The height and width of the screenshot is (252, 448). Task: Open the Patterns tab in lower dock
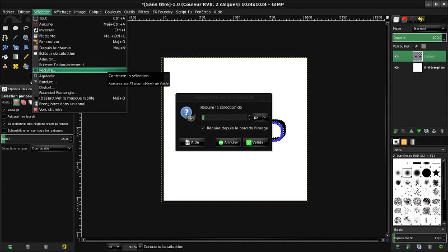coord(404,142)
